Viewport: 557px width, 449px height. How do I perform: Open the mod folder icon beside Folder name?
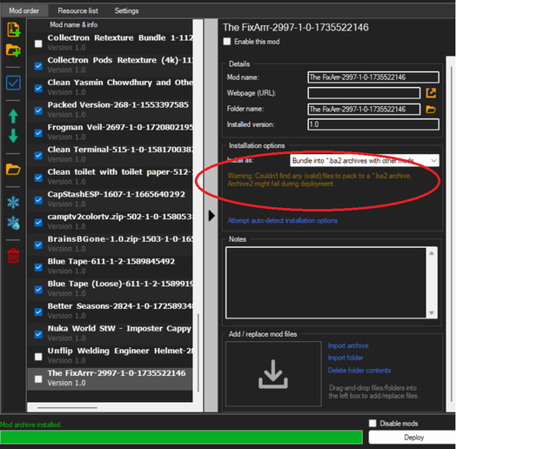click(x=431, y=110)
